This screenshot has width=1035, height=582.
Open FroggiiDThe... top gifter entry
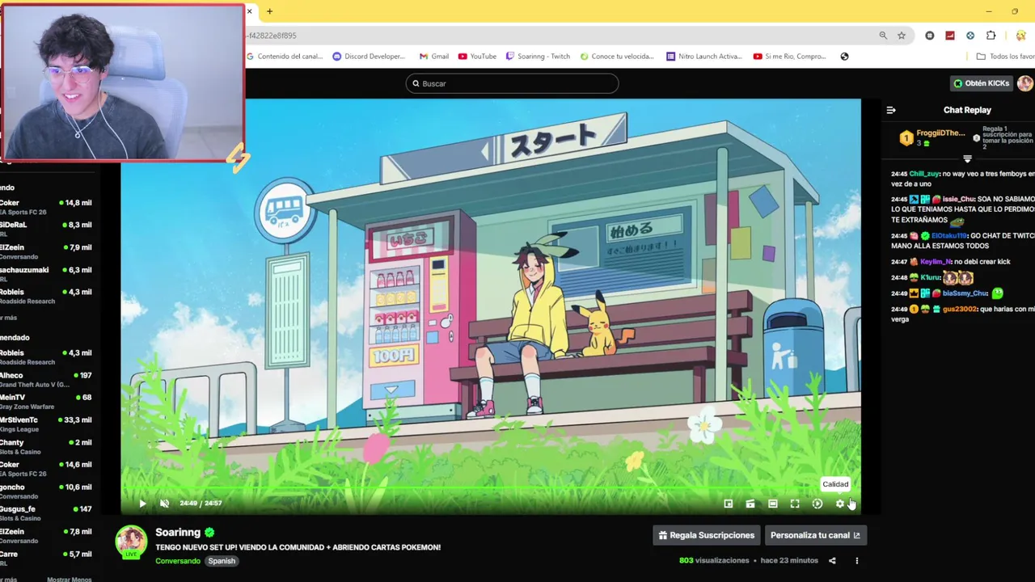(x=933, y=137)
